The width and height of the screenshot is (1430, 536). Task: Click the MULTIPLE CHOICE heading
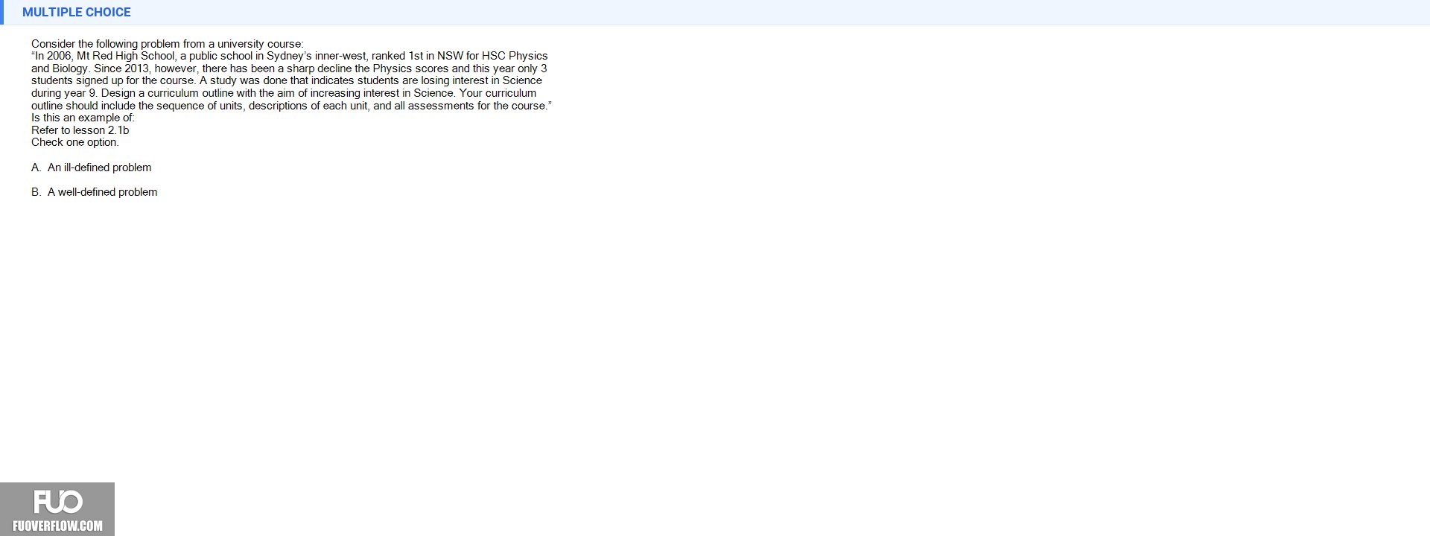pyautogui.click(x=77, y=12)
